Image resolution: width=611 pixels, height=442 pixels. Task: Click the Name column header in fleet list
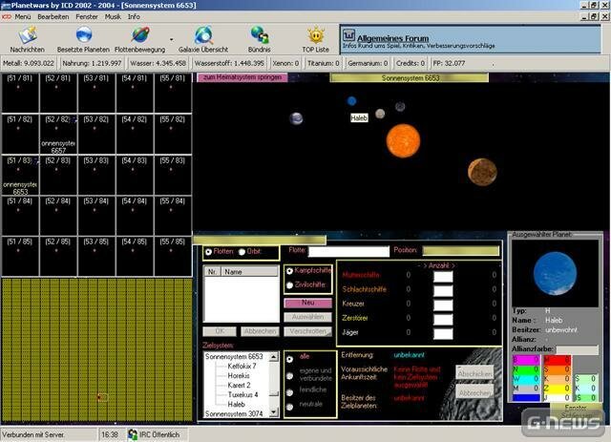click(249, 272)
